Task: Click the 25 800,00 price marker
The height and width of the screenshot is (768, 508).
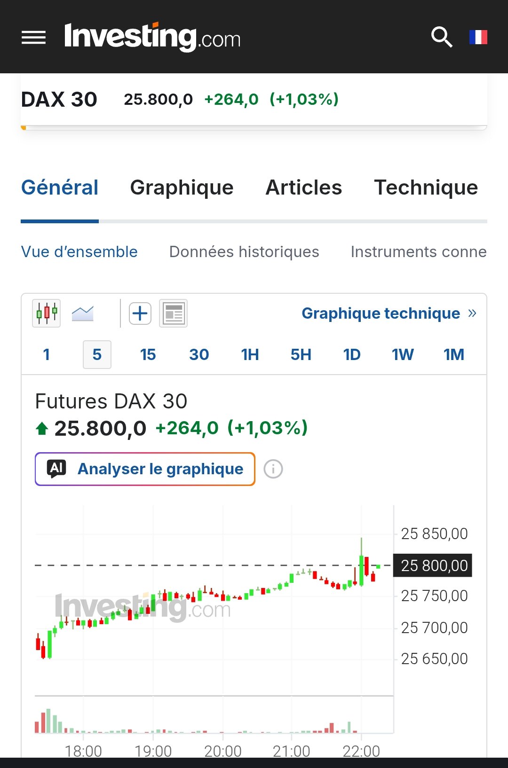Action: pos(433,565)
